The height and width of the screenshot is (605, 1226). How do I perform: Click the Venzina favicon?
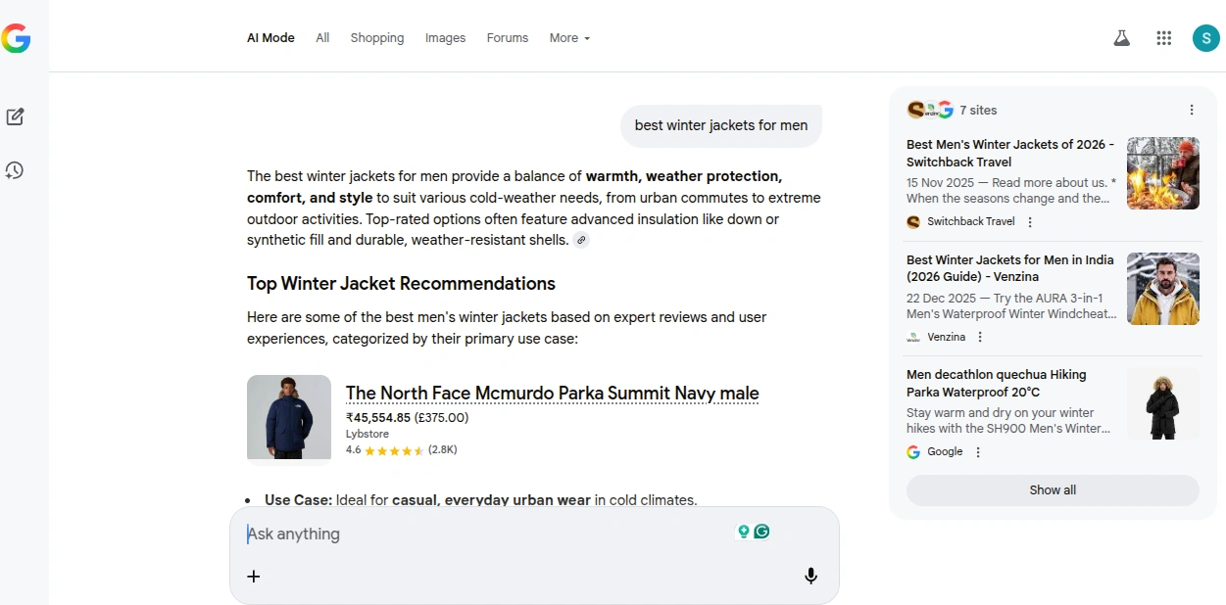click(x=913, y=337)
